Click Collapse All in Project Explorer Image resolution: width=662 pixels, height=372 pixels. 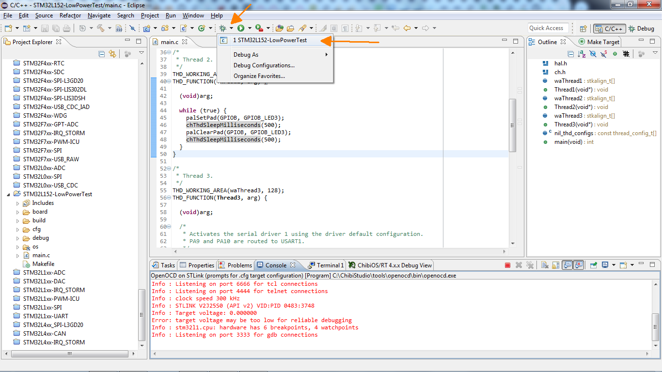pyautogui.click(x=102, y=54)
